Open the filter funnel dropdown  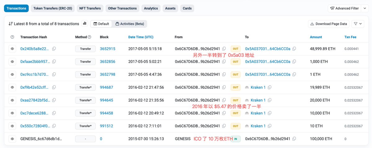point(358,24)
